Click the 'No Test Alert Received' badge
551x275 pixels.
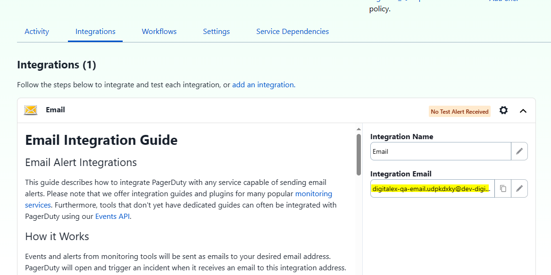tap(459, 111)
